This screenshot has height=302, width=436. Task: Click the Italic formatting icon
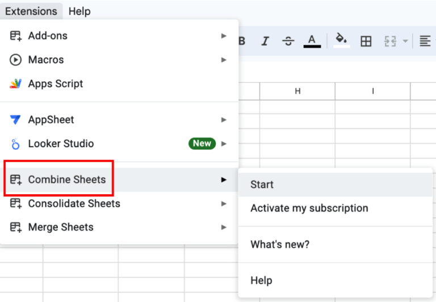click(x=265, y=41)
